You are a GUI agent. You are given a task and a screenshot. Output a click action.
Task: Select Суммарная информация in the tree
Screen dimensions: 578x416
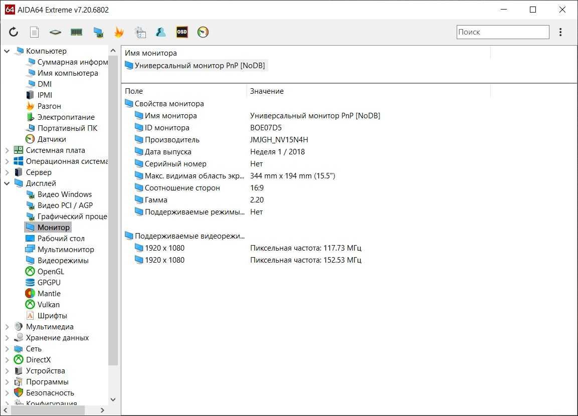point(68,62)
